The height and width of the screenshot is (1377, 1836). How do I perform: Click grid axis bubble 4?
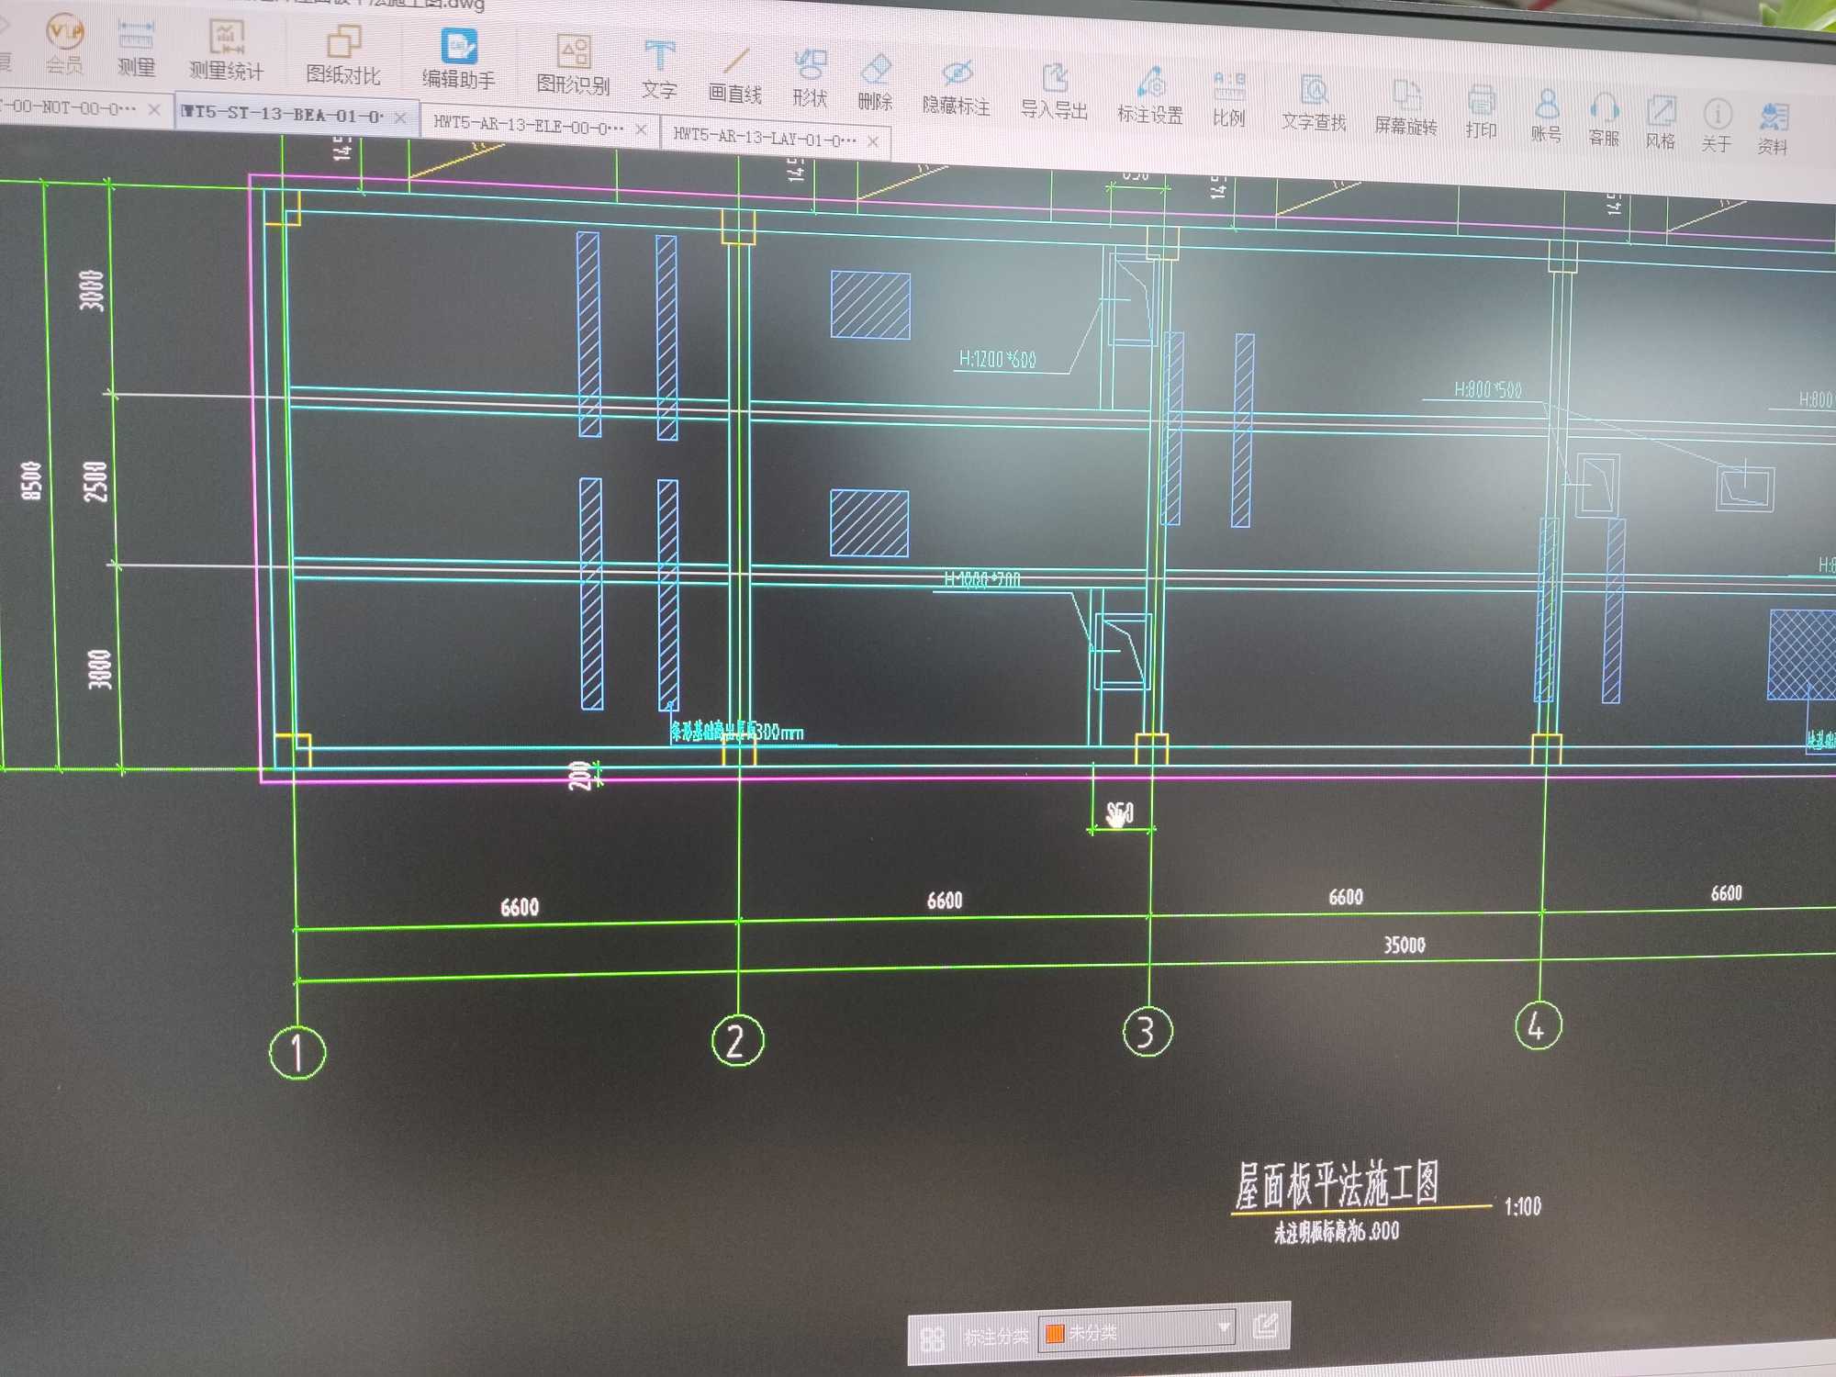1538,1024
